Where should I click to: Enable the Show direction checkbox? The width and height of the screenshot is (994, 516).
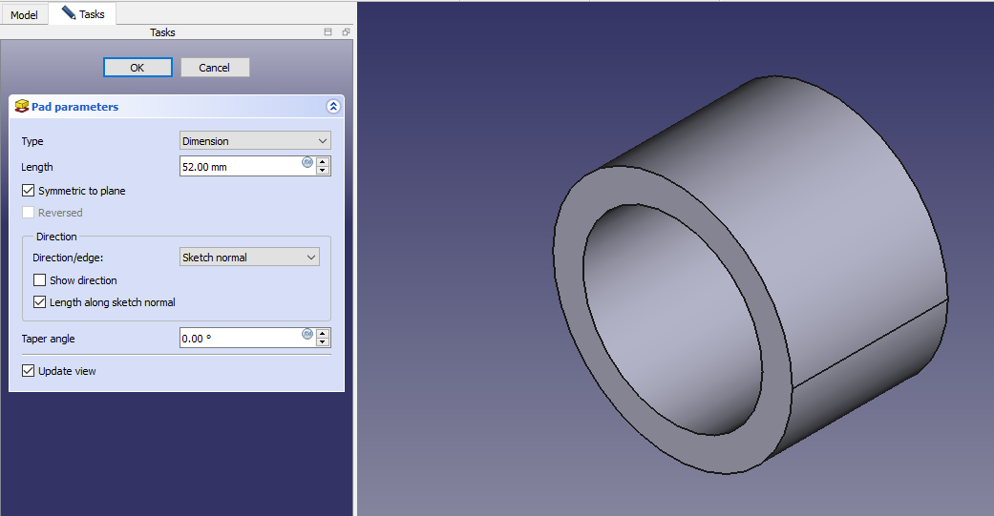(x=40, y=280)
